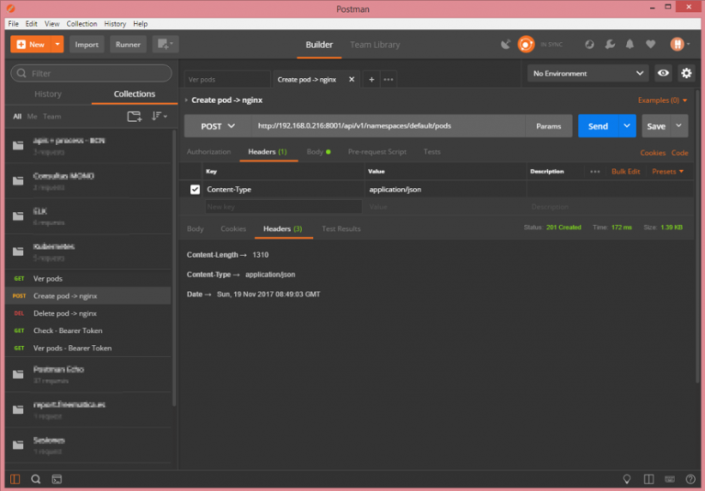This screenshot has width=705, height=491.
Task: Click the Import button
Action: coord(86,44)
